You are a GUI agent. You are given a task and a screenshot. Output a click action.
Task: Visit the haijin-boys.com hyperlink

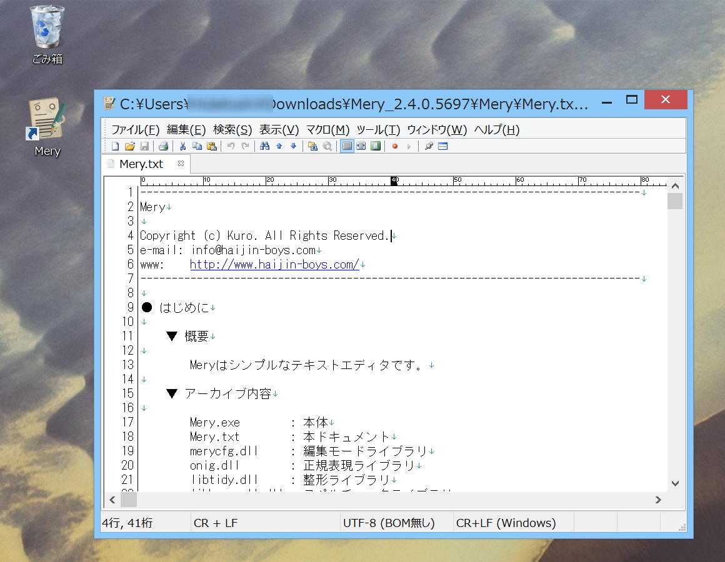275,264
